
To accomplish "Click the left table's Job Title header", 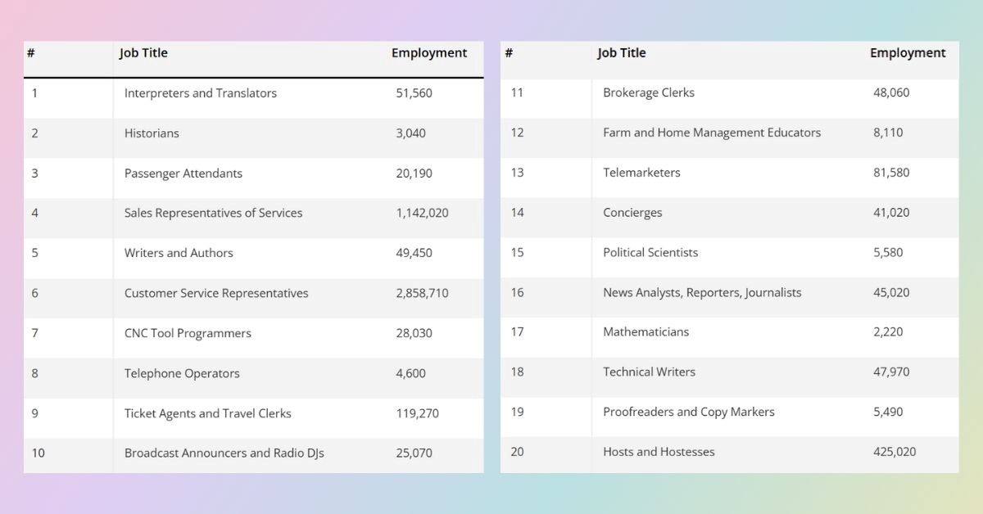I will (143, 53).
